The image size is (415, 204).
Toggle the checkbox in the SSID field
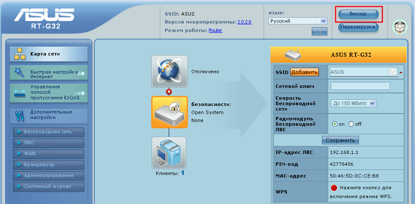click(x=393, y=72)
